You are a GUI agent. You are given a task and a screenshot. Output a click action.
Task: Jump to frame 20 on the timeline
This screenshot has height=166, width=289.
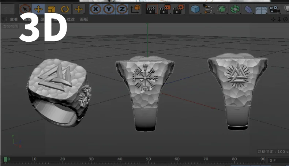tap(63, 159)
